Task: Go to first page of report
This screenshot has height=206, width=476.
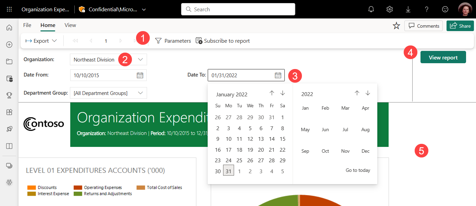Action: [75, 41]
